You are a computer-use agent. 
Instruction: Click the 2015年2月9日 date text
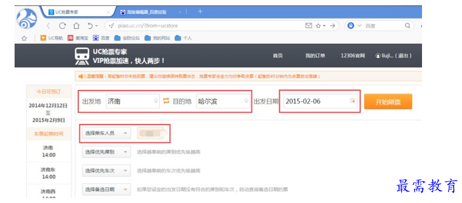tap(48, 120)
